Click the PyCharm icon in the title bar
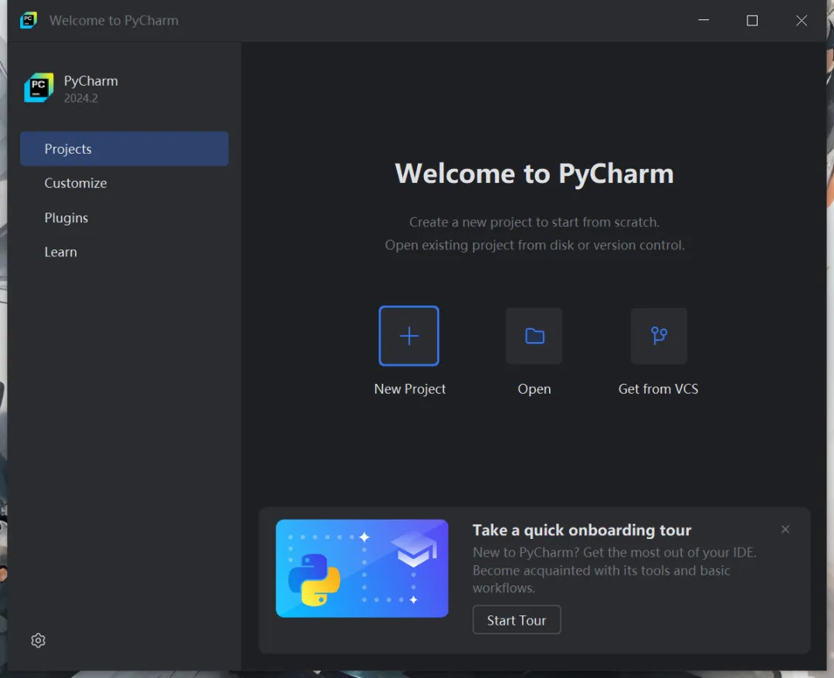The image size is (834, 678). (29, 20)
